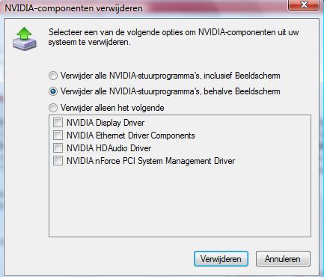
Task: Click the green arrow uninstall icon
Action: (x=25, y=39)
